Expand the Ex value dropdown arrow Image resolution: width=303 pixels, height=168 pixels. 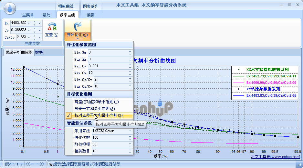pyautogui.click(x=29, y=23)
